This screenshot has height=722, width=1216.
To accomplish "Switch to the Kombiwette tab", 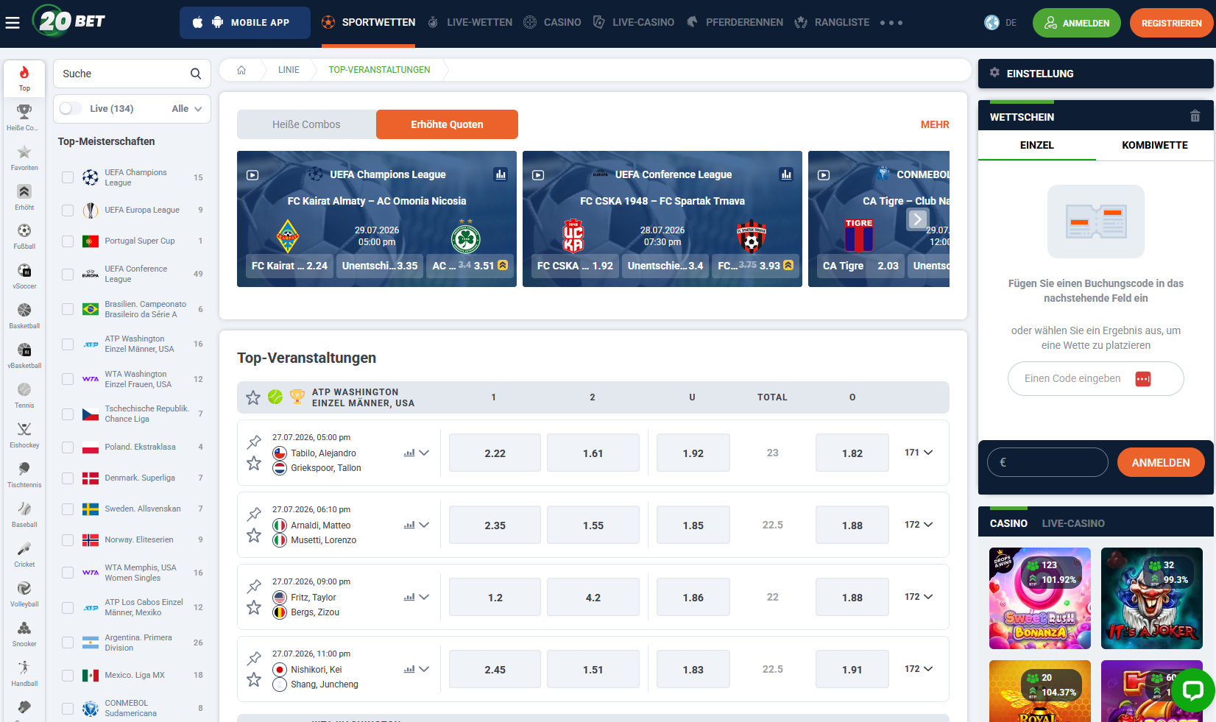I will click(x=1154, y=146).
